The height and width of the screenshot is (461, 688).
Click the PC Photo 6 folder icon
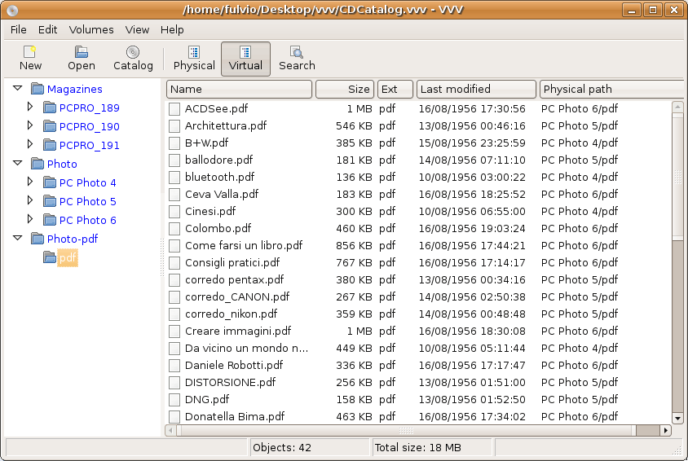coord(50,220)
